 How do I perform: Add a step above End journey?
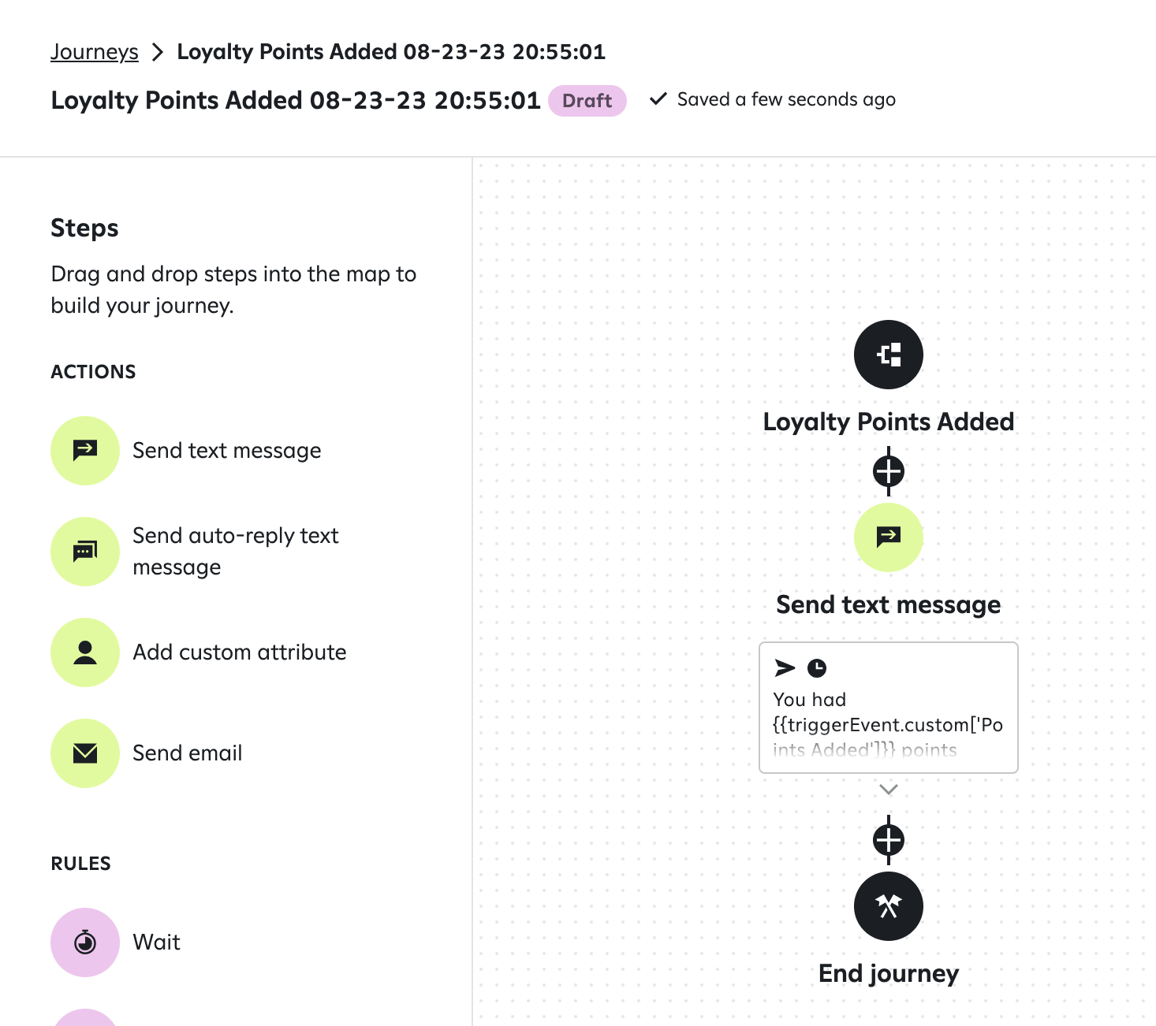click(x=889, y=840)
